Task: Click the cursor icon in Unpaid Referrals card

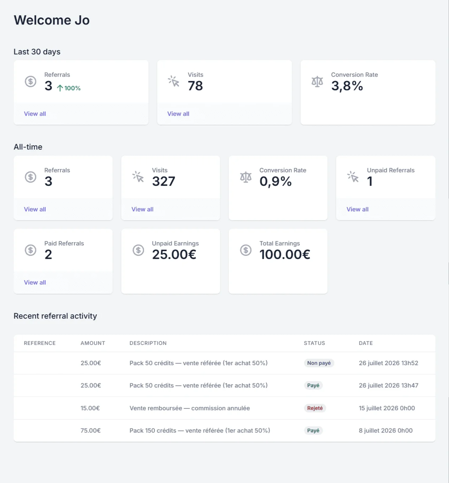Action: (x=353, y=177)
